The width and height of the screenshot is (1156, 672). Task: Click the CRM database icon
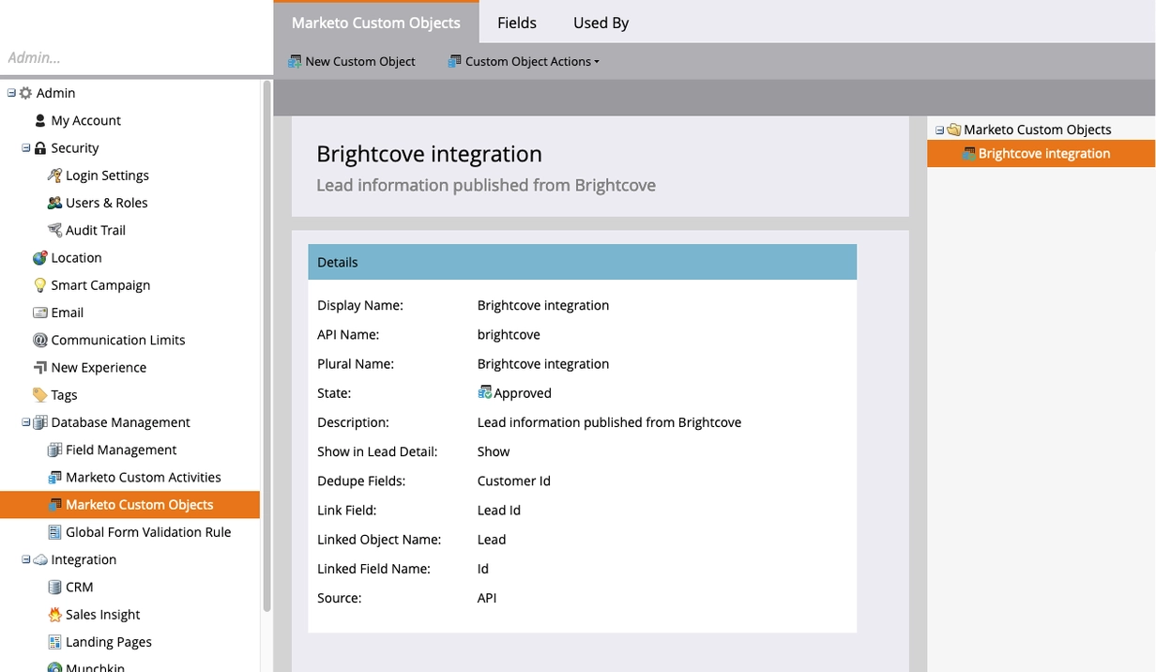point(54,587)
